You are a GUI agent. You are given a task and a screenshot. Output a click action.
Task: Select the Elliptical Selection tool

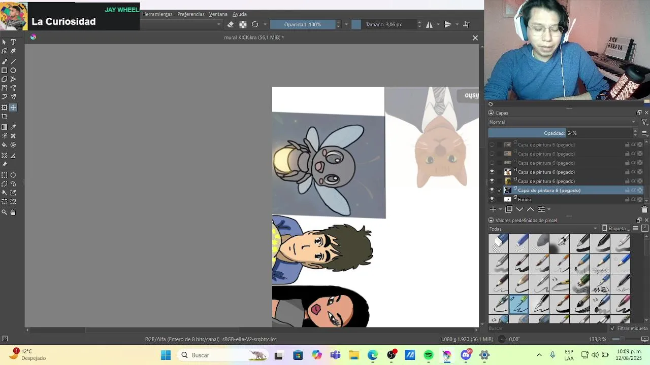pyautogui.click(x=13, y=175)
